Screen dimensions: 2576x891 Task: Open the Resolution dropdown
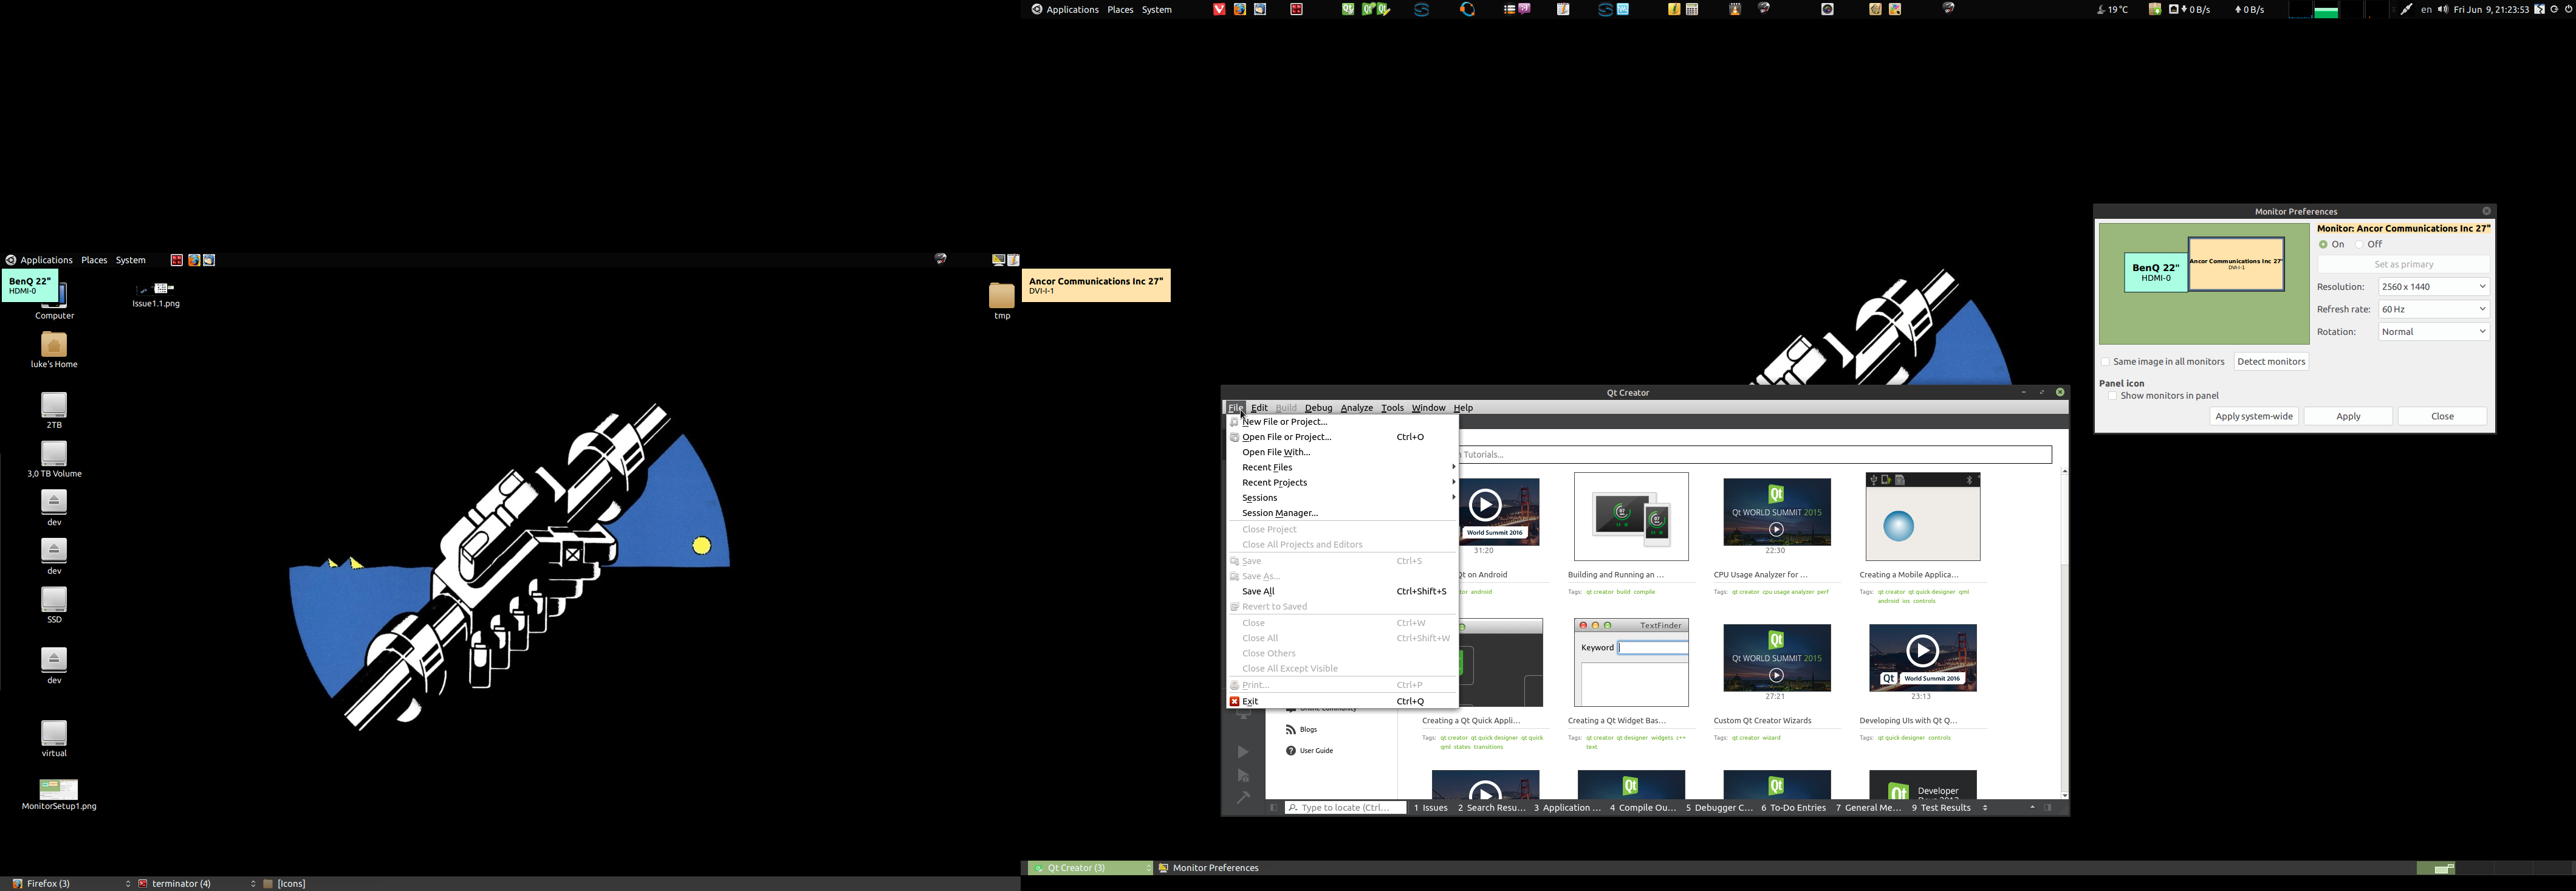[2433, 287]
